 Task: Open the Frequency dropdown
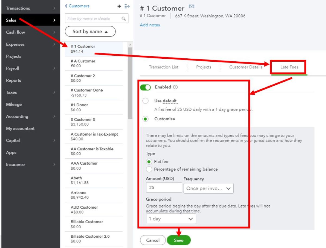208,189
